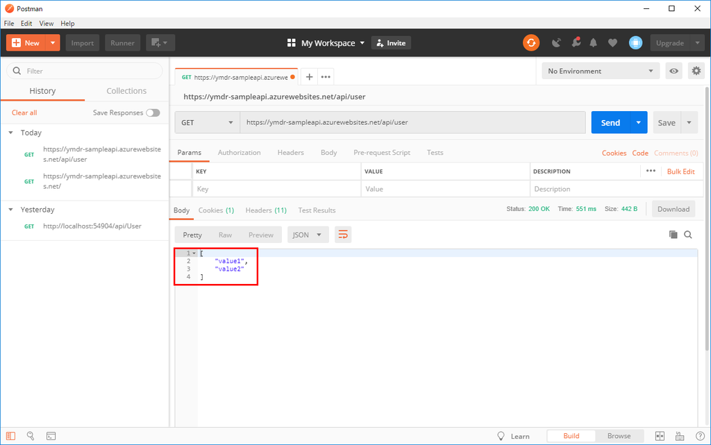Viewport: 711px width, 445px height.
Task: Switch to response Cookies (1) tab
Action: click(x=217, y=210)
